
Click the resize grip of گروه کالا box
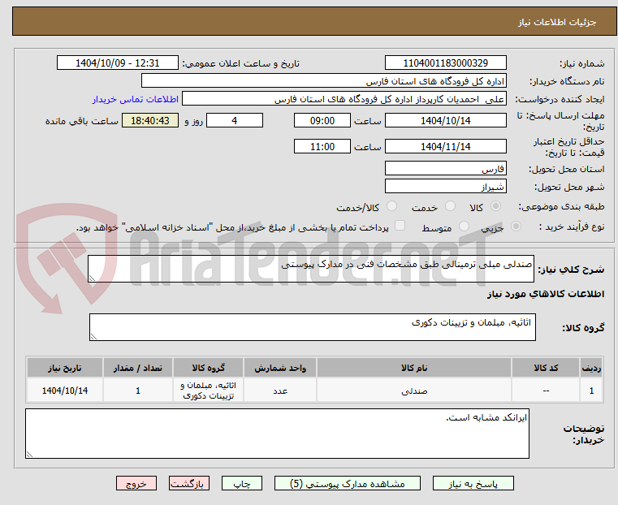[93, 336]
